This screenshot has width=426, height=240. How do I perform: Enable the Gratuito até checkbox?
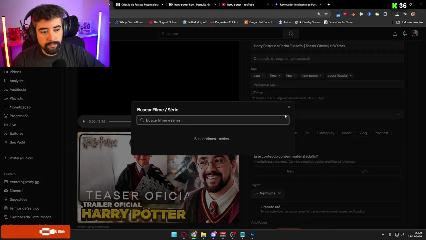pyautogui.click(x=256, y=209)
